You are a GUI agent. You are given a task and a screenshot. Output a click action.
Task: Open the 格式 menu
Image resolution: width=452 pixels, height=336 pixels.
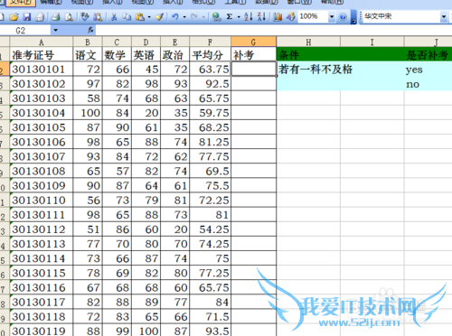[x=203, y=2]
